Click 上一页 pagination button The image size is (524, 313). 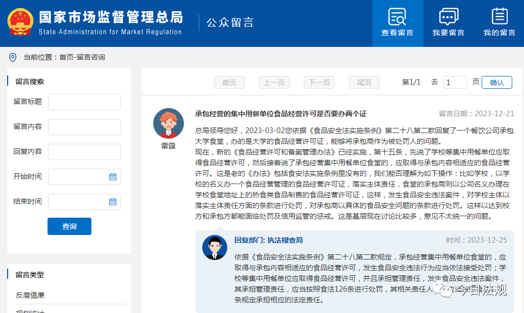(274, 83)
